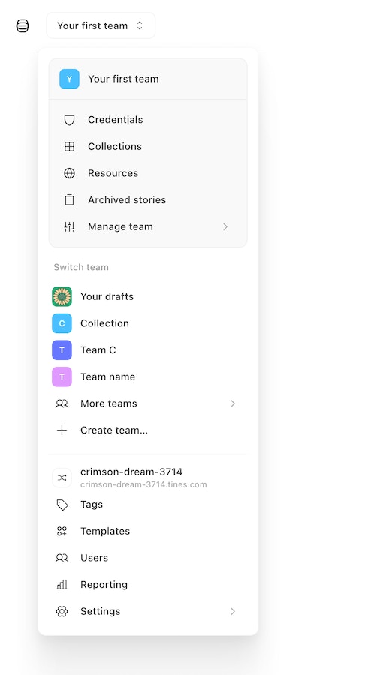Click the tenant shuffle icon beside crimson-dream-3714
This screenshot has height=675, width=374.
pos(62,478)
